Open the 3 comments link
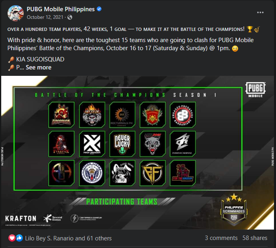This screenshot has height=248, width=276. (x=221, y=238)
